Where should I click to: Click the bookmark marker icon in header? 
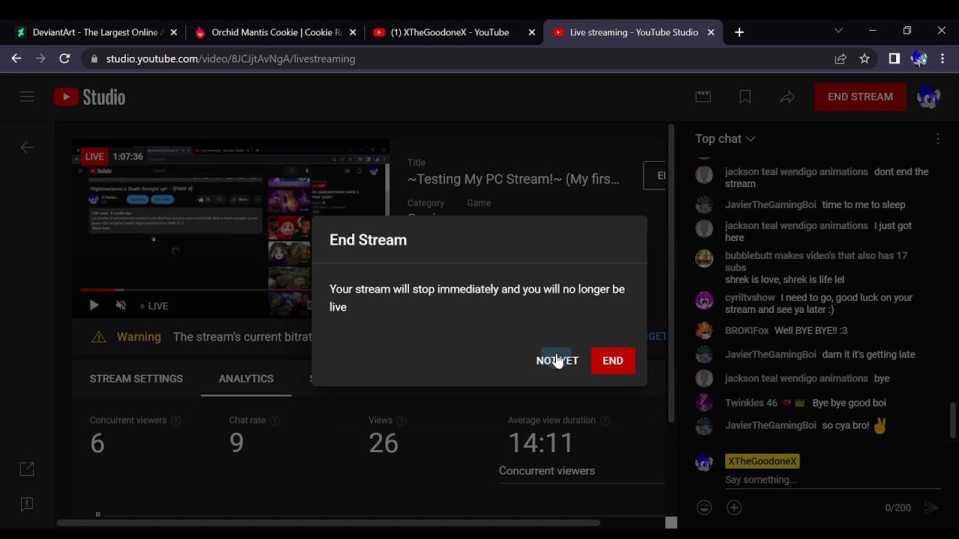[745, 97]
